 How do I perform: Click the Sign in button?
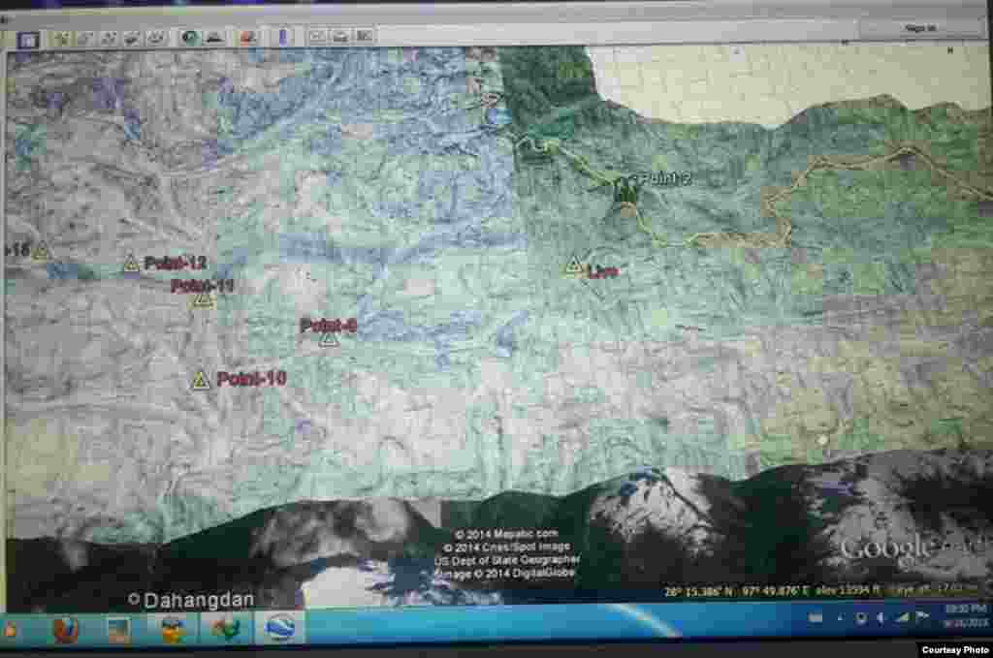pyautogui.click(x=919, y=29)
